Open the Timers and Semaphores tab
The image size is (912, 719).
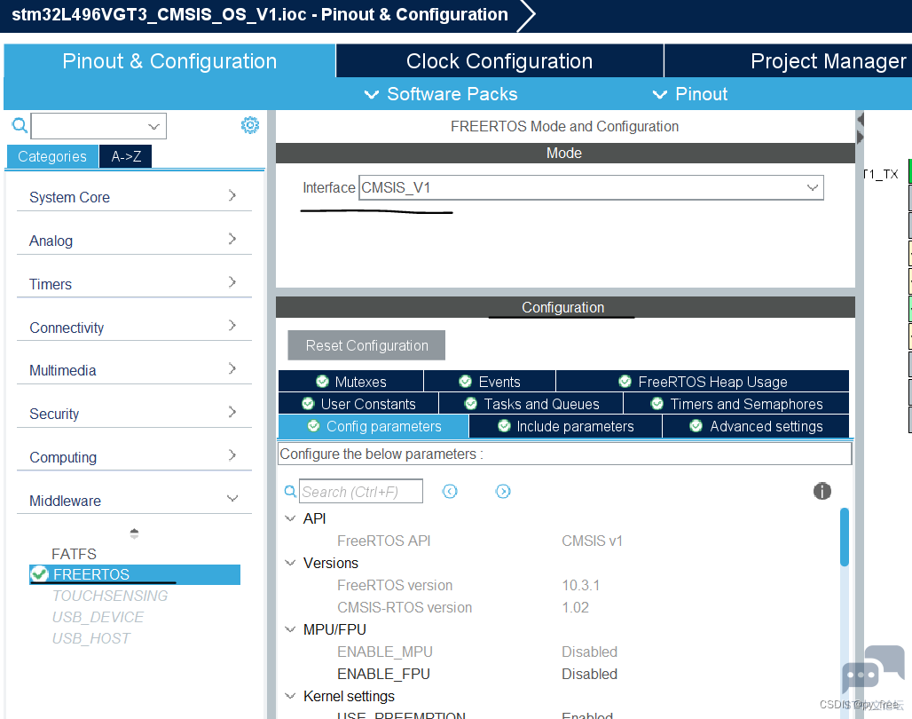click(736, 404)
